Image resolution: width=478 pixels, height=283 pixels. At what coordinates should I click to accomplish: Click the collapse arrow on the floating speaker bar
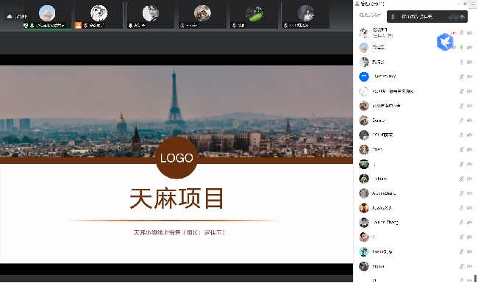[x=462, y=16]
